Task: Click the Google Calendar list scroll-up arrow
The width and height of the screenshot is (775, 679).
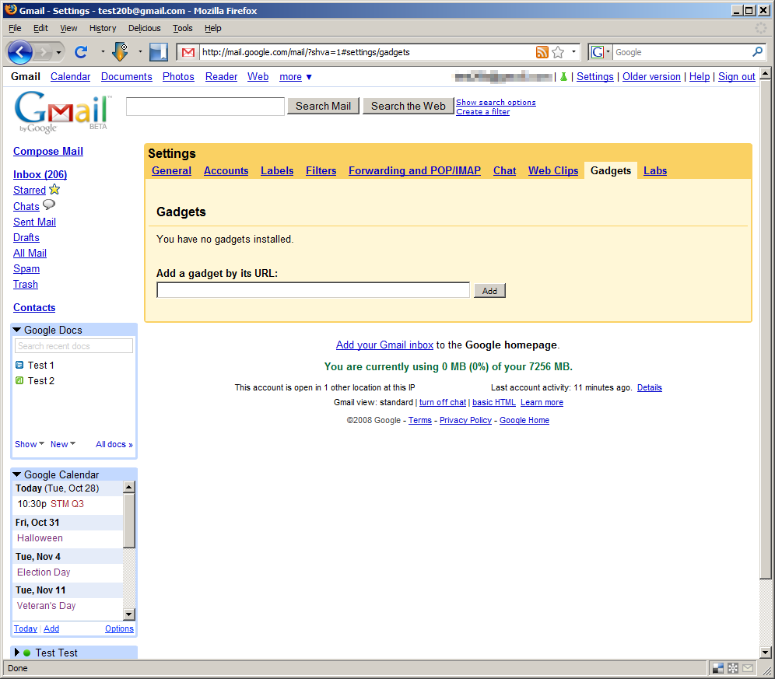Action: (x=129, y=487)
